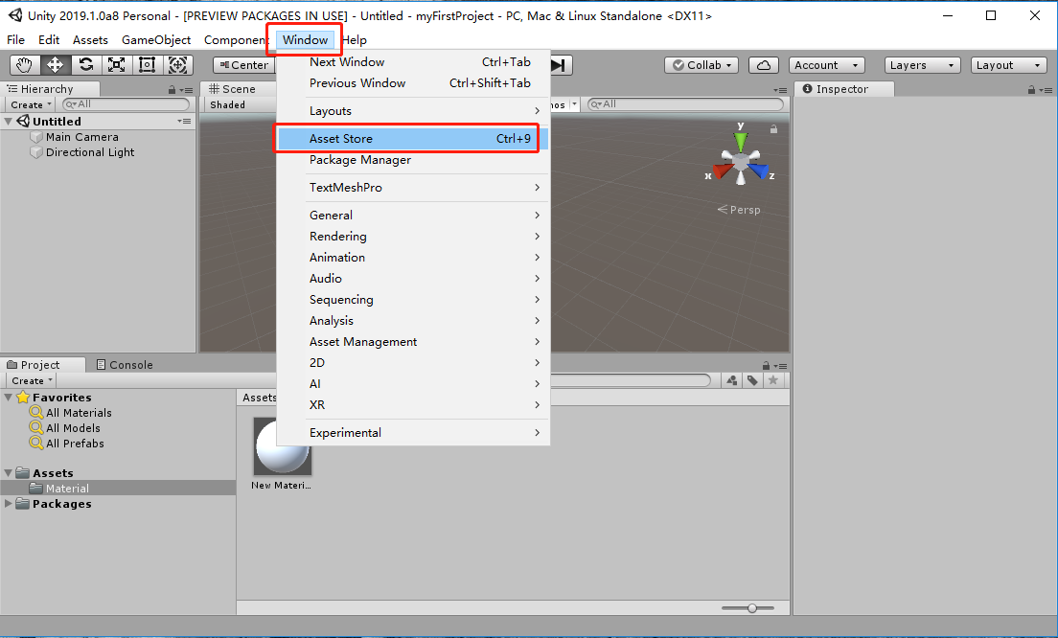Open the Collab dropdown
This screenshot has height=638, width=1058.
tap(701, 65)
